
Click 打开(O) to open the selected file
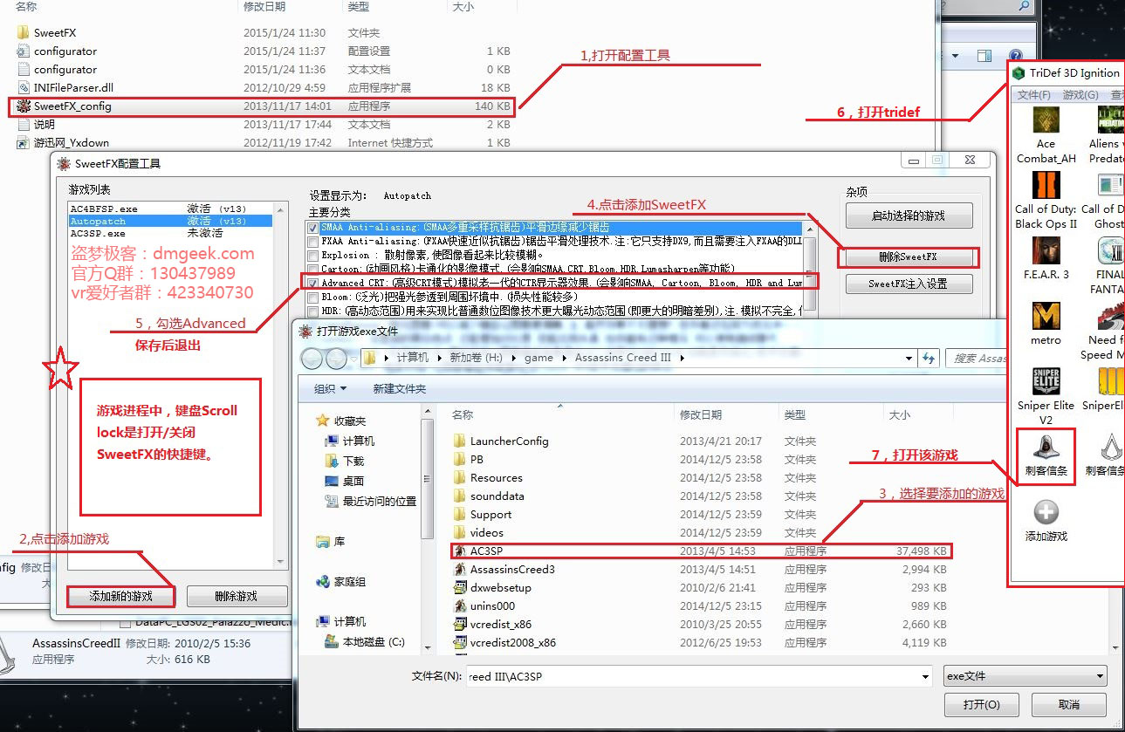click(982, 704)
